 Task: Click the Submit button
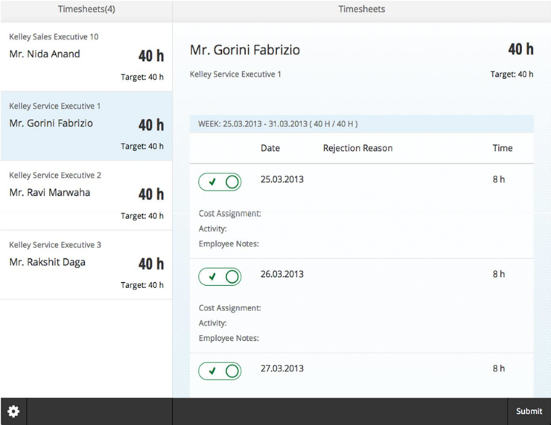[x=529, y=411]
